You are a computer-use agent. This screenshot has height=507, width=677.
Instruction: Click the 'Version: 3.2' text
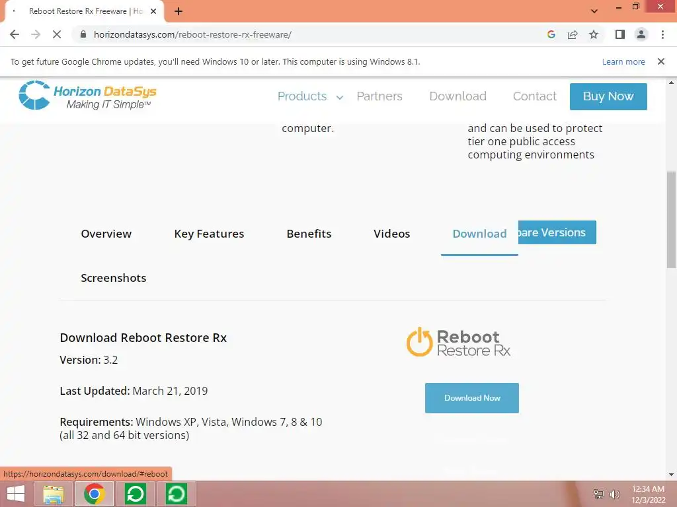[x=89, y=360]
